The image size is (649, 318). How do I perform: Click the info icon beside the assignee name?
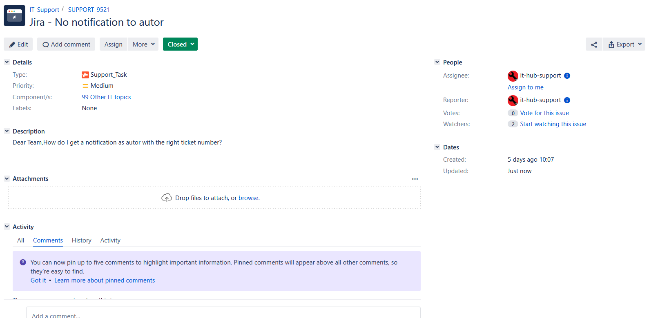click(x=567, y=76)
